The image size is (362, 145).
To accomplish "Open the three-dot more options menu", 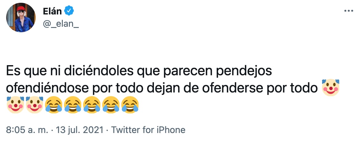I will coord(348,11).
